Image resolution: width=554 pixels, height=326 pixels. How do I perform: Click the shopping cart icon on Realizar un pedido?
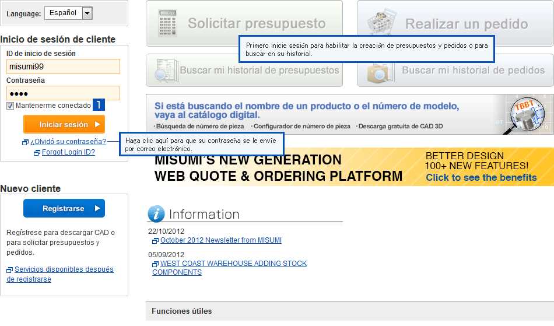[x=381, y=23]
